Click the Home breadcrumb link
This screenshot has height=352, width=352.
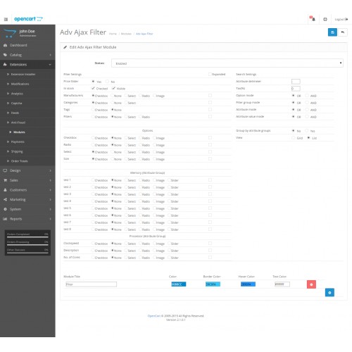(113, 34)
